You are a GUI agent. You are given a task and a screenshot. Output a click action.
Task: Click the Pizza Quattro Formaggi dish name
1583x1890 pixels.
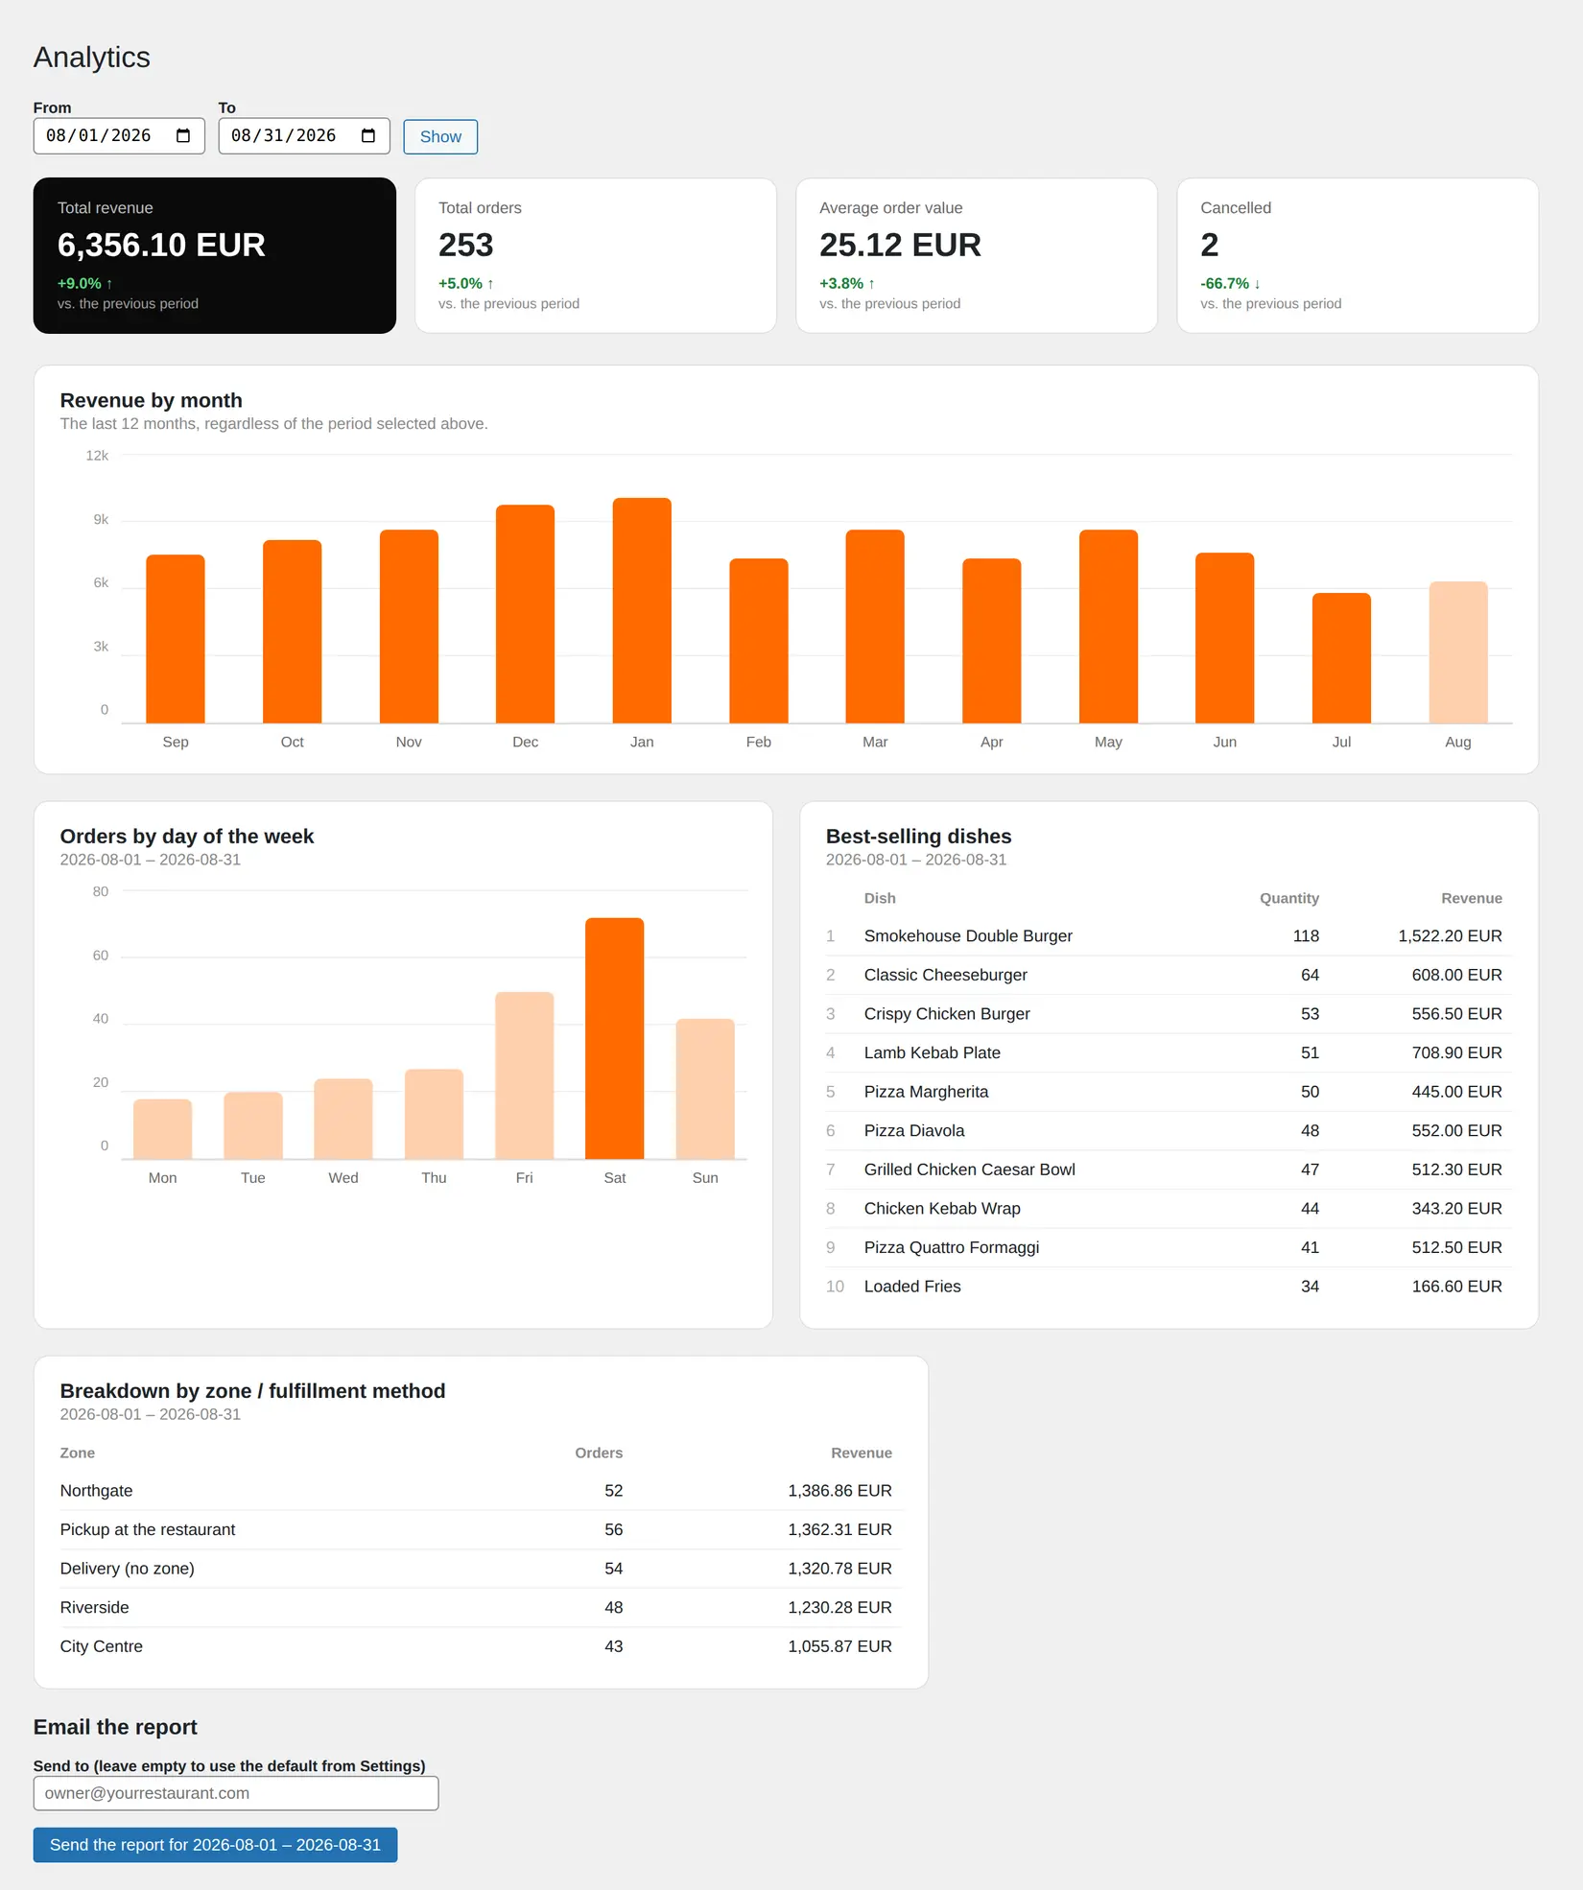[951, 1247]
